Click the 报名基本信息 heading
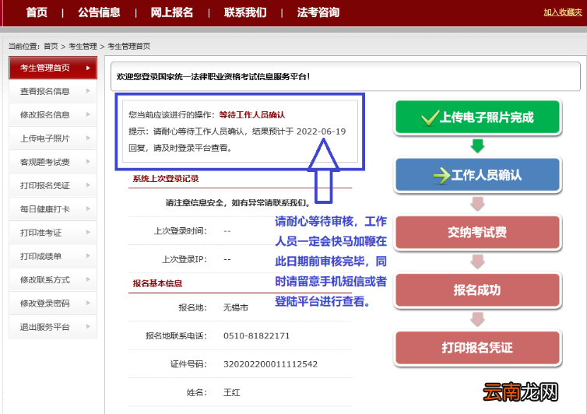 tap(157, 283)
